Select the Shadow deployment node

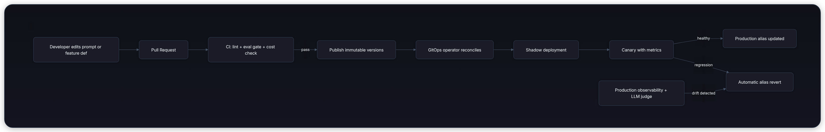546,50
